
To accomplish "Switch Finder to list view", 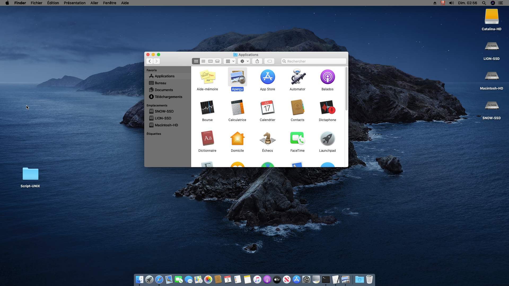I will coord(203,61).
